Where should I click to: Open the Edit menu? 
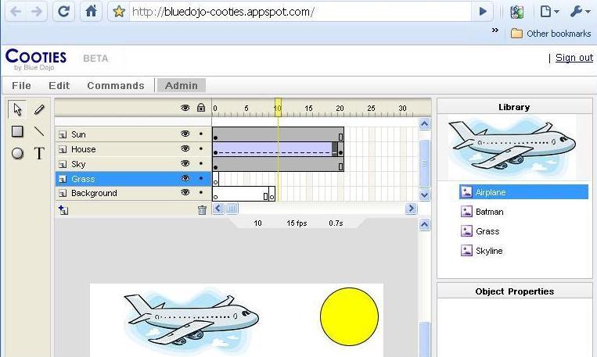pyautogui.click(x=59, y=86)
